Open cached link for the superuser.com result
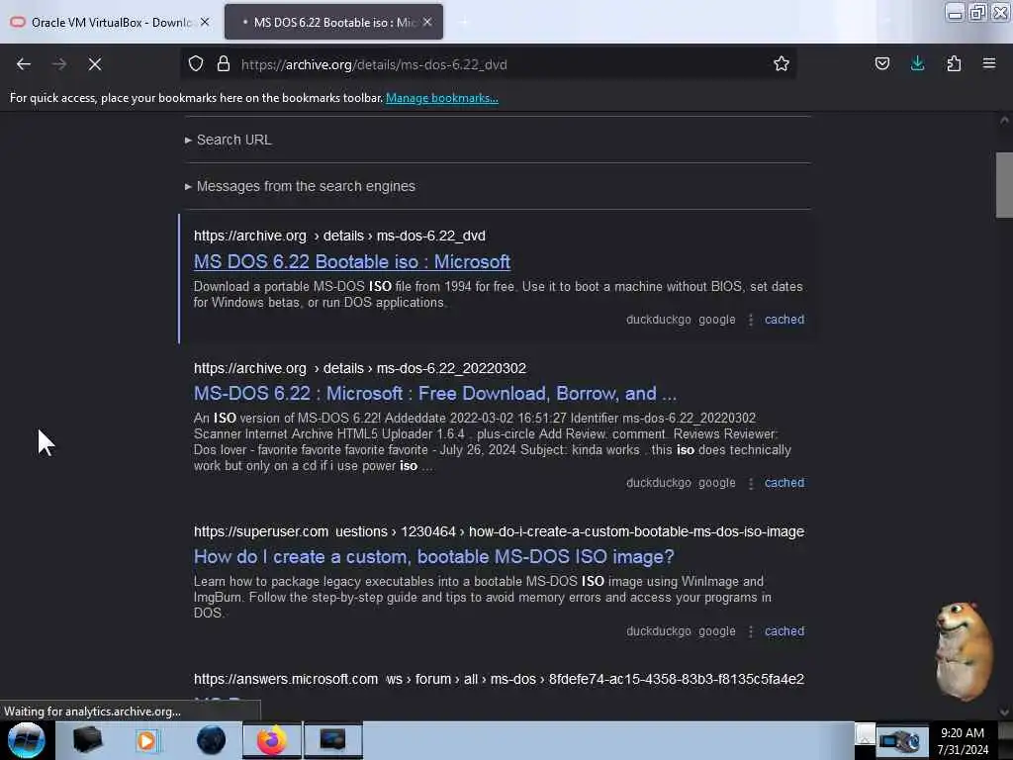 click(x=784, y=631)
